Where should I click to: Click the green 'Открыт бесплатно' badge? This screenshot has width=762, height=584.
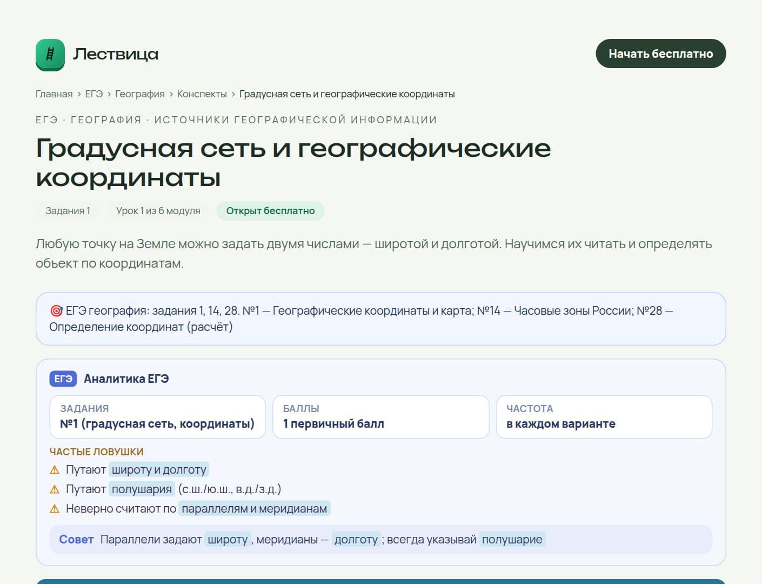pyautogui.click(x=271, y=211)
